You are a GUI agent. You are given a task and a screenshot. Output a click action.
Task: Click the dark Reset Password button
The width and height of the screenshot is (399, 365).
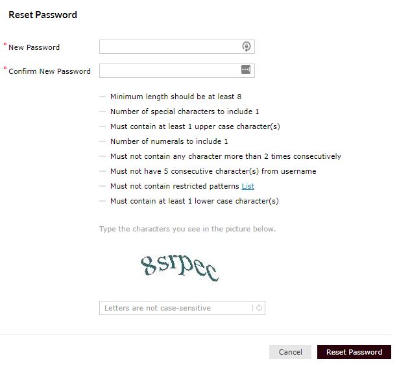pyautogui.click(x=354, y=352)
